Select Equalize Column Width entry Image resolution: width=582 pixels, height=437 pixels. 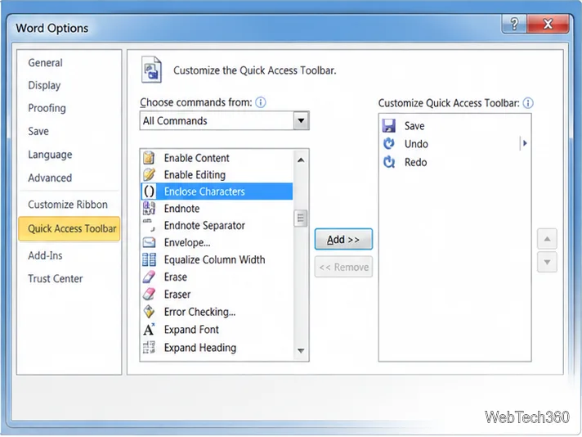click(x=217, y=259)
